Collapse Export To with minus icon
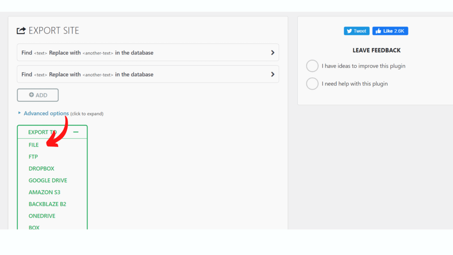 tap(76, 132)
